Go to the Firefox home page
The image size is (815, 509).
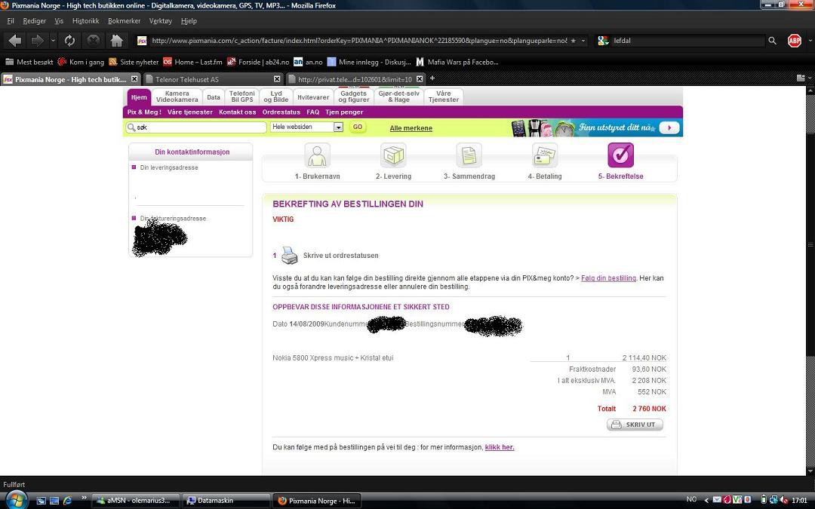point(116,41)
